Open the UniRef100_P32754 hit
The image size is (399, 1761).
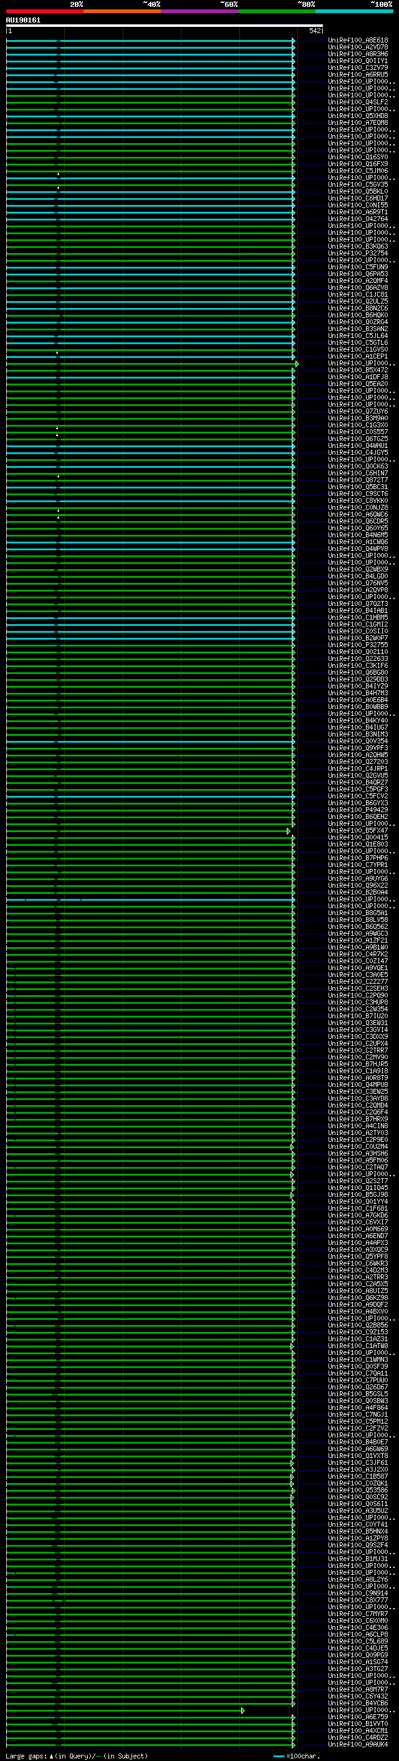(358, 254)
